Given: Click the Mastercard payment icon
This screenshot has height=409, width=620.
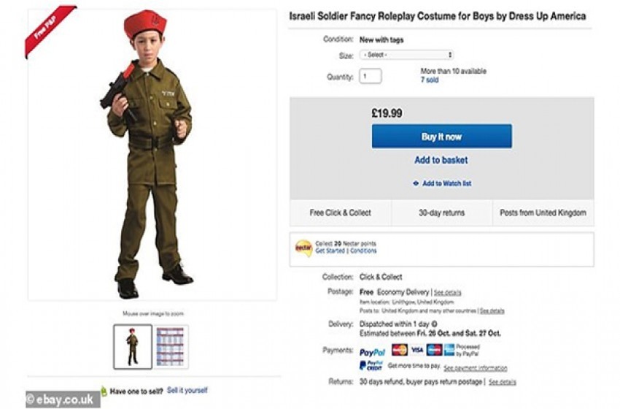Looking at the screenshot, I should (x=399, y=350).
